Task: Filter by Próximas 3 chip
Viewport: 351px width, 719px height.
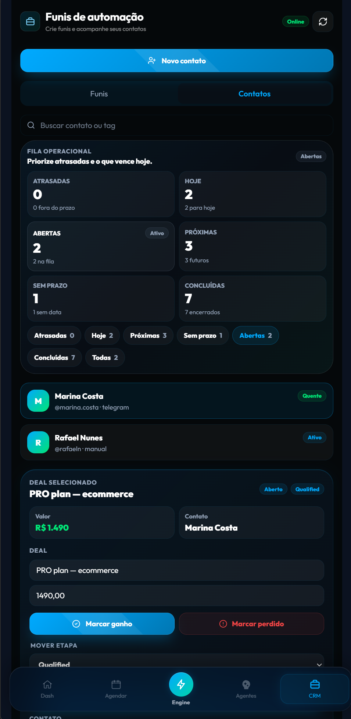Action: coord(148,336)
